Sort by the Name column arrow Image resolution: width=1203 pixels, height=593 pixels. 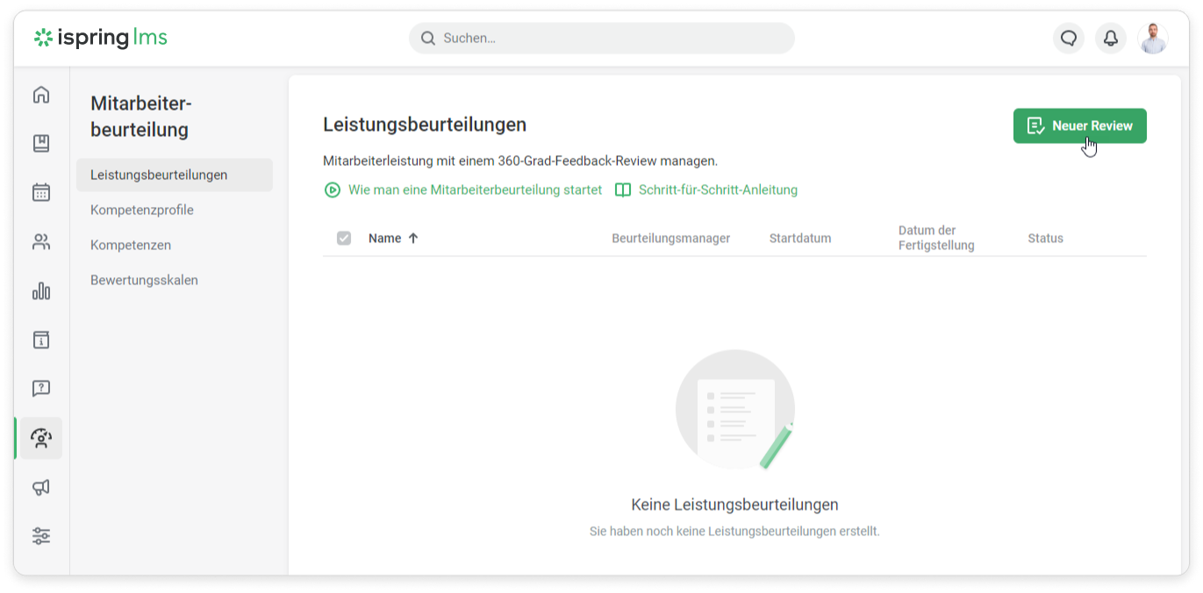[x=413, y=239]
